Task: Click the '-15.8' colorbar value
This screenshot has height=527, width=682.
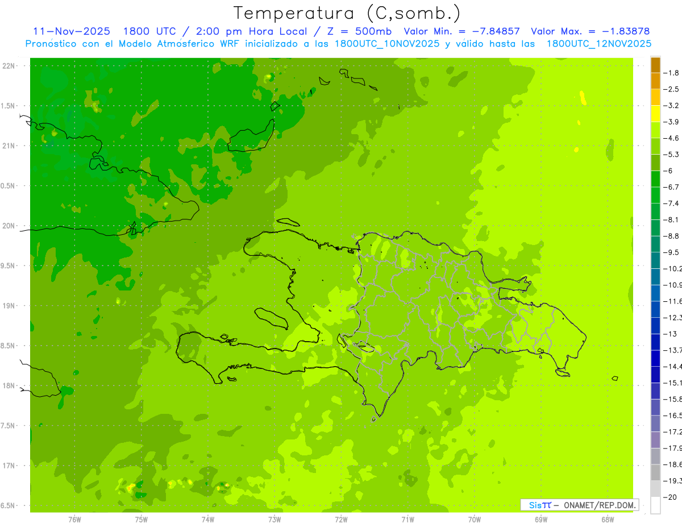Action: pyautogui.click(x=672, y=399)
